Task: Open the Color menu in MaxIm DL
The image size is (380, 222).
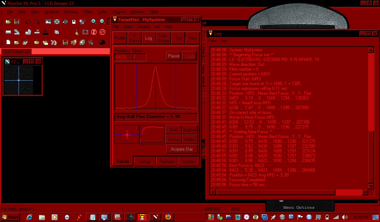Action: 102,12
